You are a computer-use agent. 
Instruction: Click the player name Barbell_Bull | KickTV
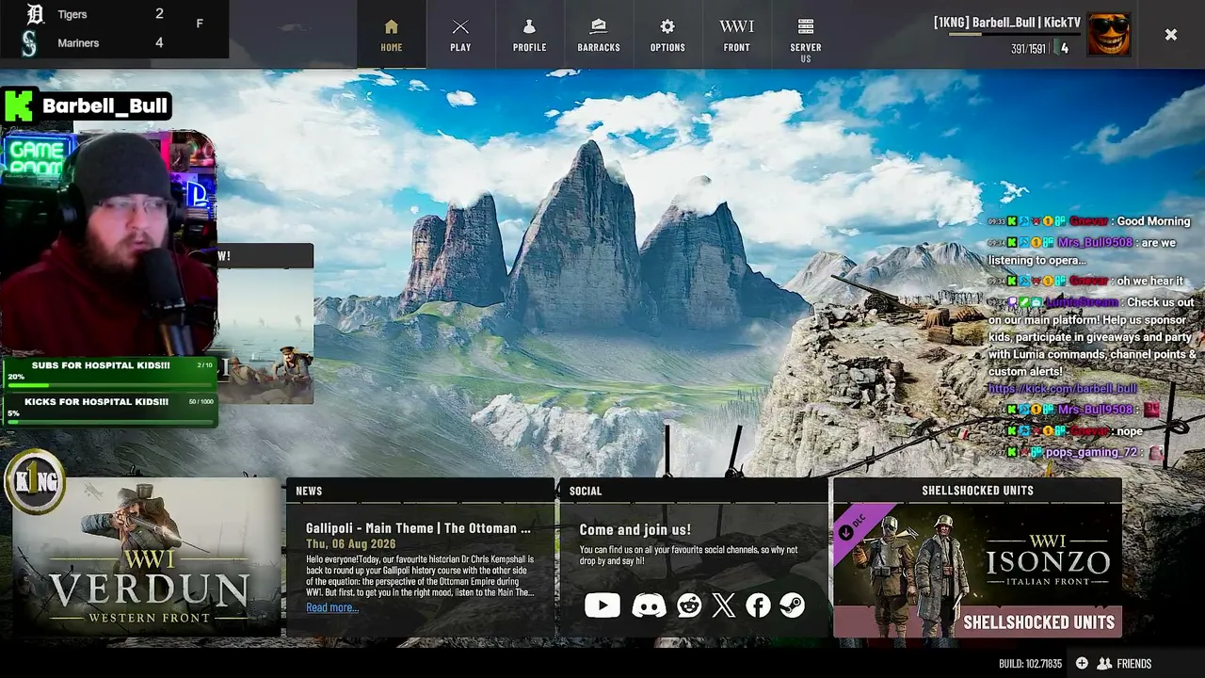tap(1007, 23)
